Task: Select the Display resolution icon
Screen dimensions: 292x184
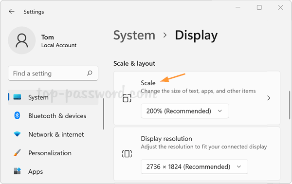Action: 127,154
